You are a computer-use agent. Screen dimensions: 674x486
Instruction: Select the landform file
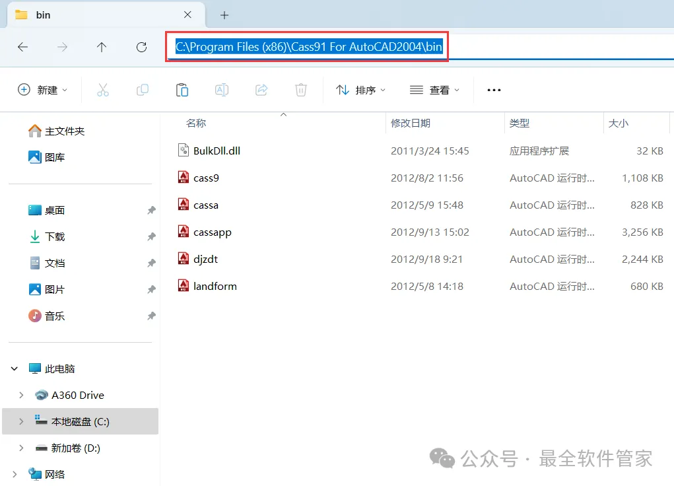click(421, 286)
